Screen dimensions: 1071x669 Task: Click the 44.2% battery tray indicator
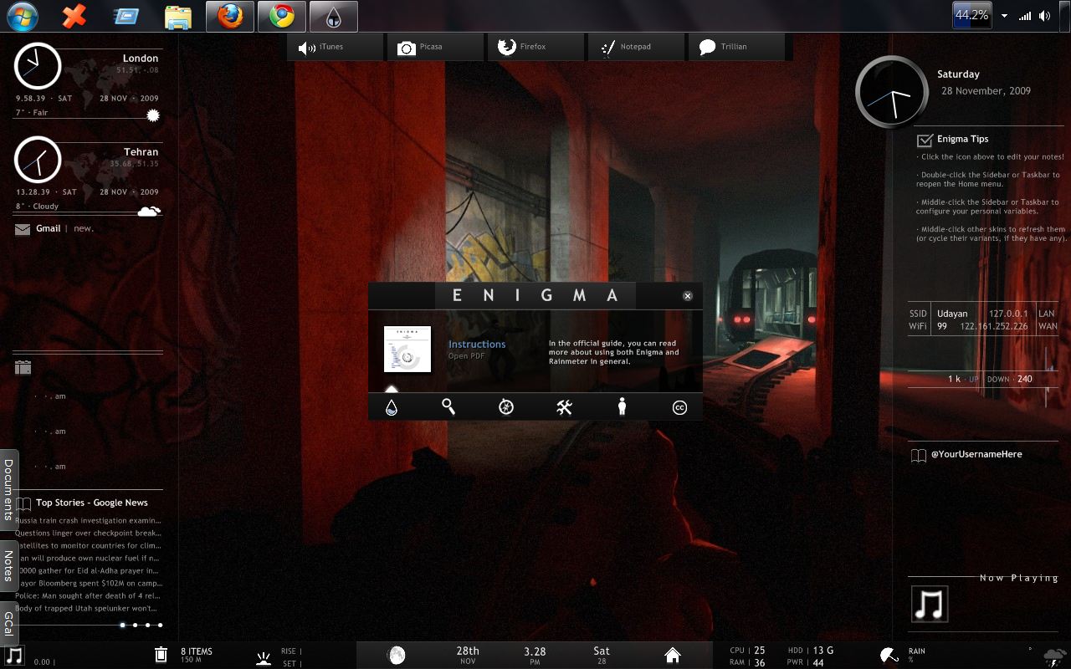coord(971,15)
